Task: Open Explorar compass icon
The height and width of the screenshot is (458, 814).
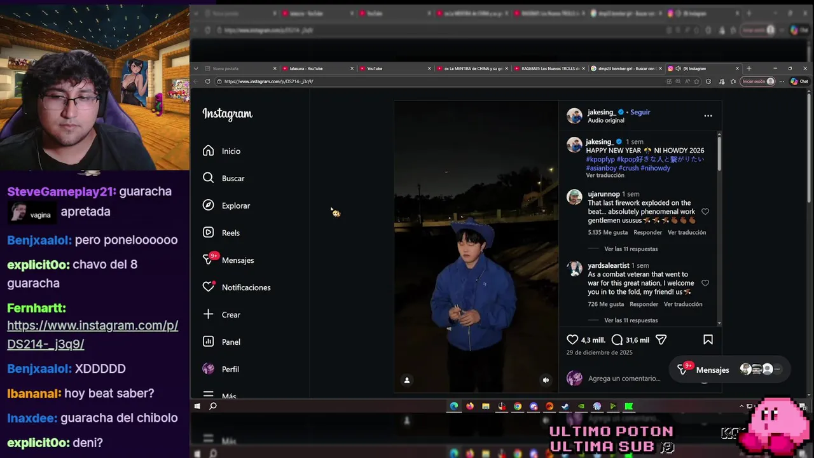Action: [x=208, y=205]
